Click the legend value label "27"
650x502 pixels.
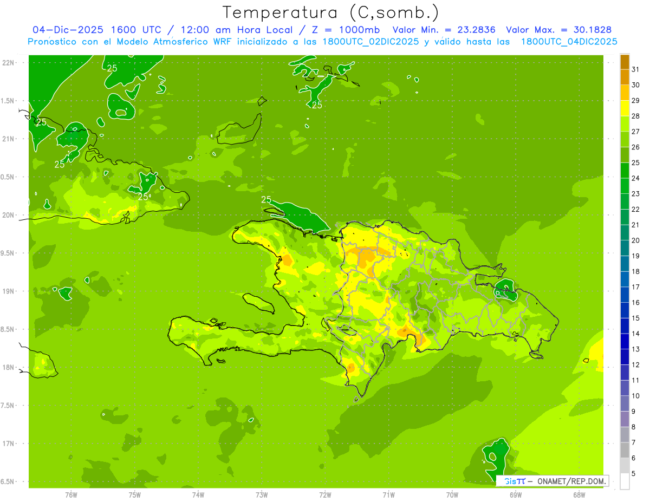(x=636, y=132)
